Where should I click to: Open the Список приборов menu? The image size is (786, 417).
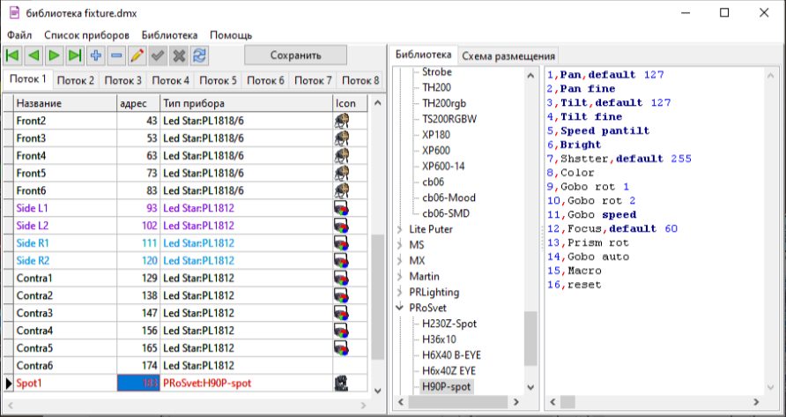86,35
